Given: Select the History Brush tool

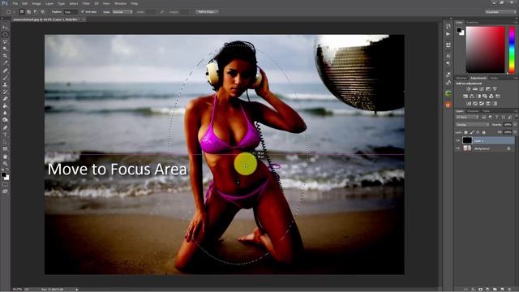Looking at the screenshot, I should [x=5, y=92].
